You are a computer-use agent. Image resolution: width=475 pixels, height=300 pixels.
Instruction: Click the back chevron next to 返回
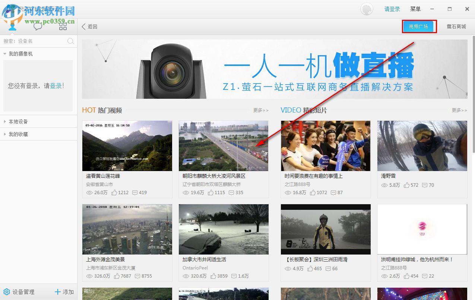pos(83,26)
